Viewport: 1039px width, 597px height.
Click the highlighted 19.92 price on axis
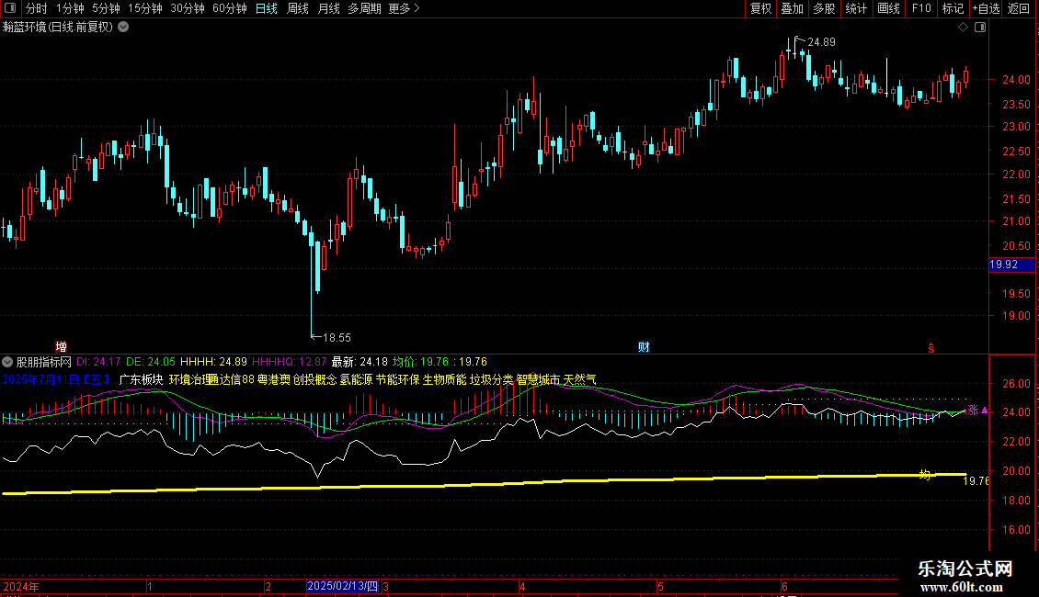[x=1011, y=265]
